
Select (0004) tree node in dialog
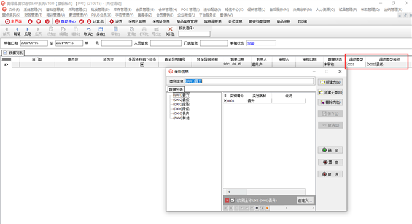(181, 109)
